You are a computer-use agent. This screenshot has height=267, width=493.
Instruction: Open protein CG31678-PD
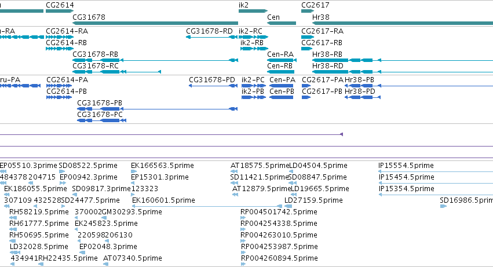click(x=212, y=80)
